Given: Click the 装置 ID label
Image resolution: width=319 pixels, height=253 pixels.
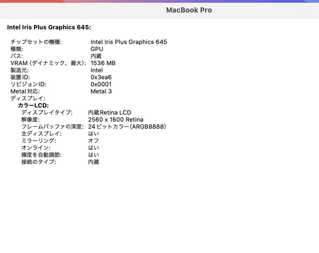Looking at the screenshot, I should [x=20, y=77].
